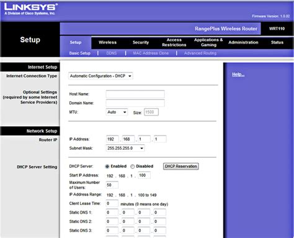Open the Help link

click(238, 75)
